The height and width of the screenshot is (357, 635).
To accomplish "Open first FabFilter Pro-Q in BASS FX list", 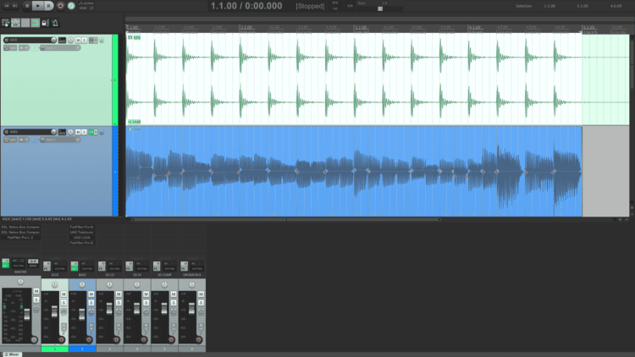I will point(82,227).
